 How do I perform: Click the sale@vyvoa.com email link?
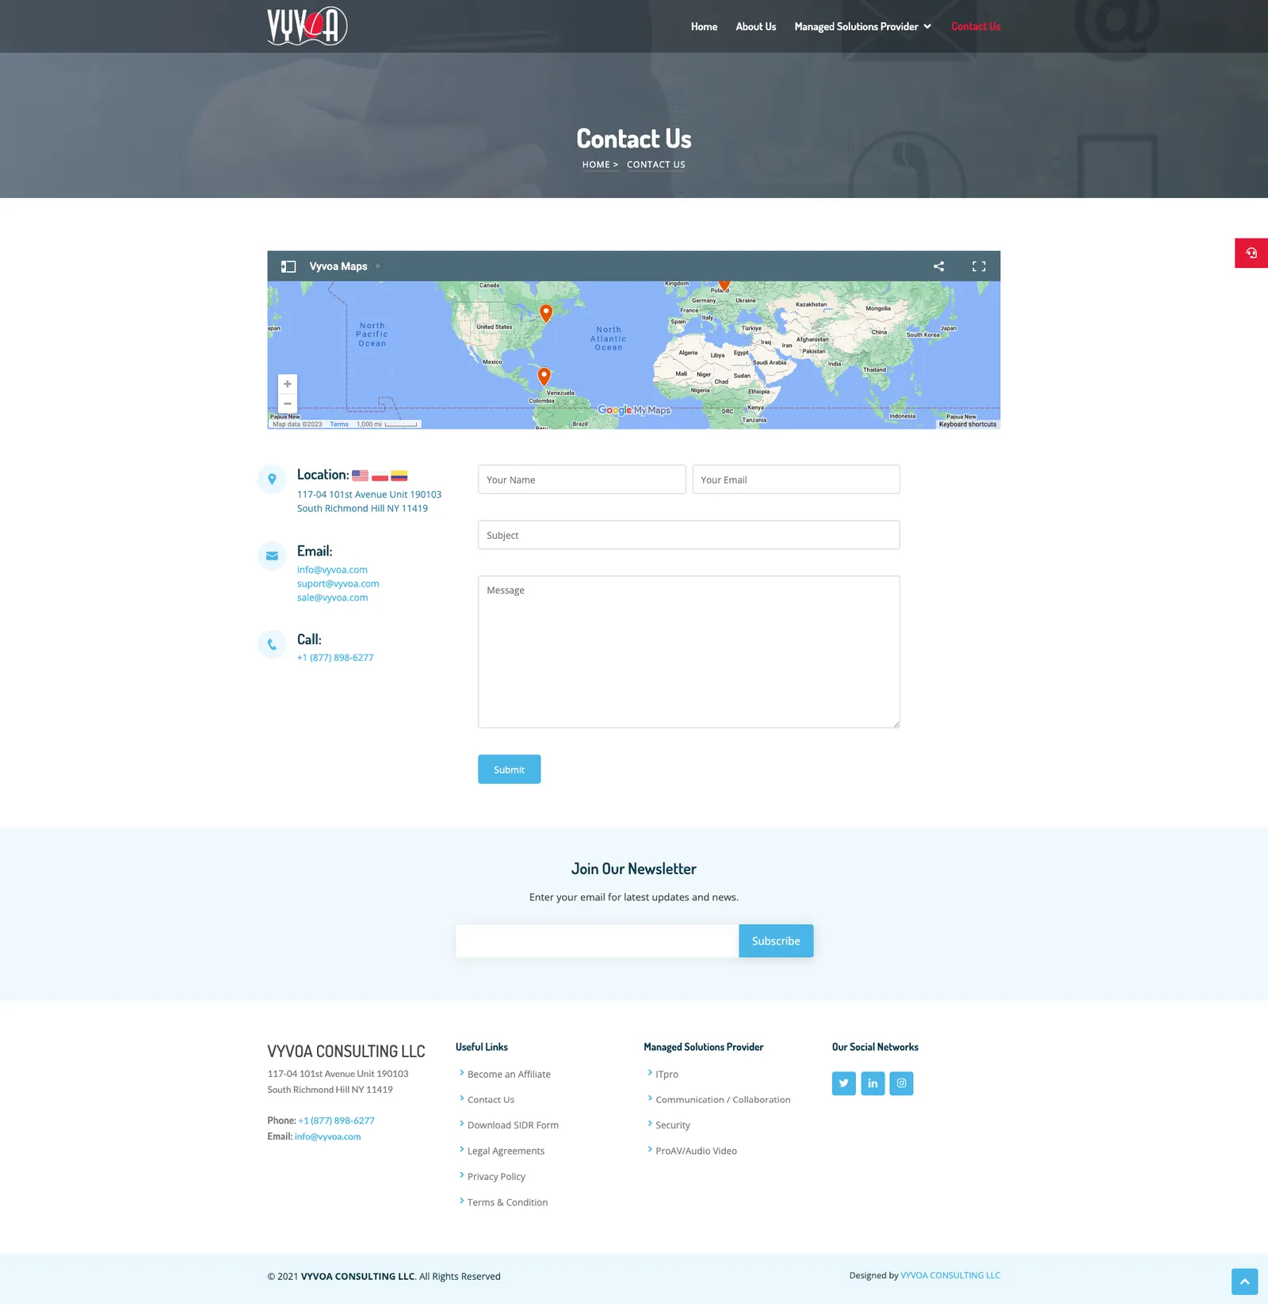332,598
